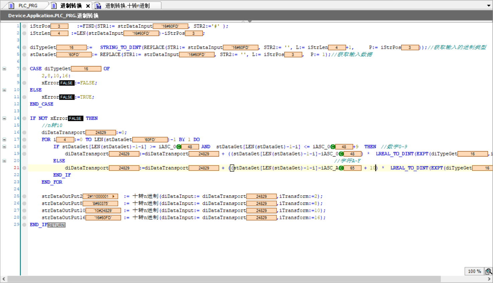Click breakpoint dot on line 27
The image size is (493, 283).
tap(24, 211)
